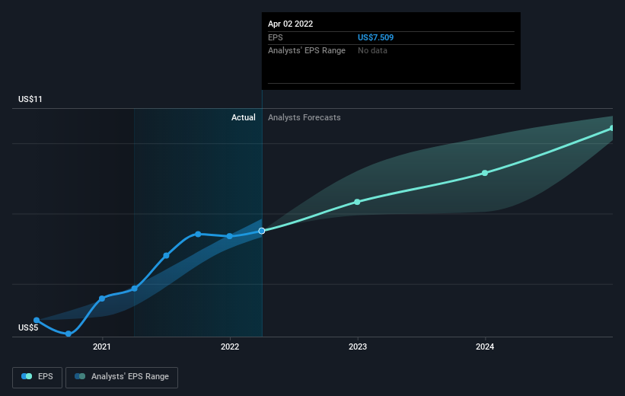Screen dimensions: 625x396
Task: Click the EPS peak point in late 2021
Action: [x=198, y=234]
